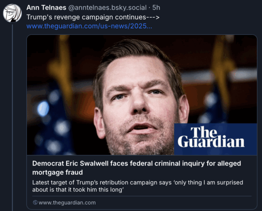Click the Ann Telnaes display name
The image size is (262, 211).
[47, 8]
